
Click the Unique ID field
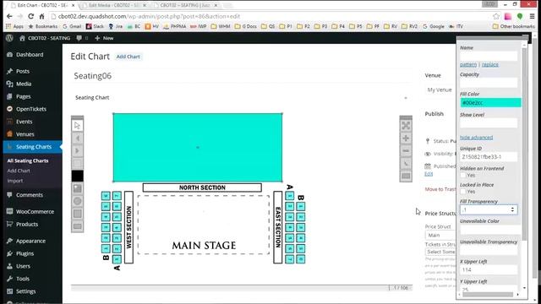click(x=489, y=157)
